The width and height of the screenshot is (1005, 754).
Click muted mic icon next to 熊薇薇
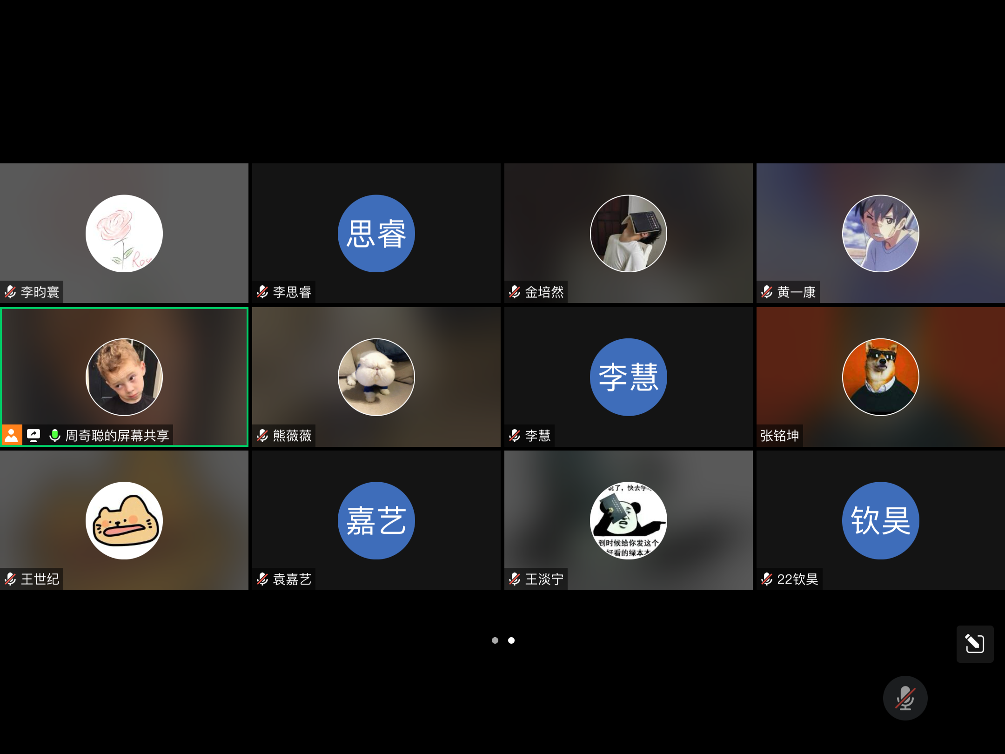pos(262,436)
